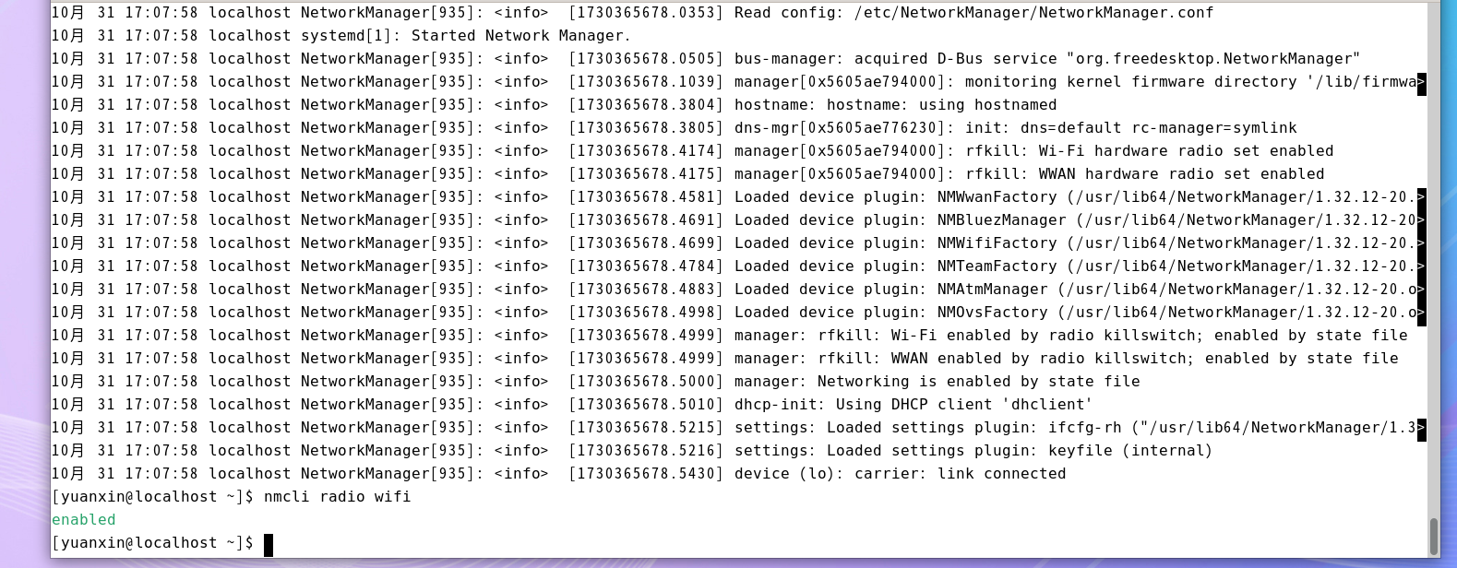This screenshot has width=1457, height=568.
Task: Click the block cursor at the prompt
Action: tap(269, 544)
